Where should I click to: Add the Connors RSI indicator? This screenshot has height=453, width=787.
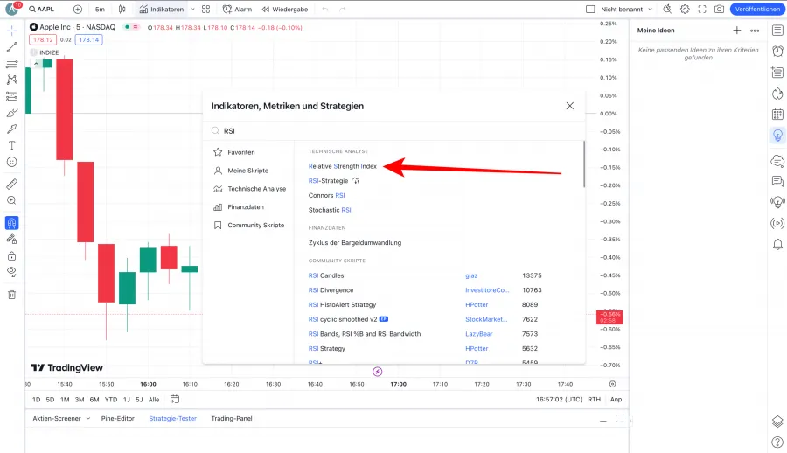(x=327, y=195)
